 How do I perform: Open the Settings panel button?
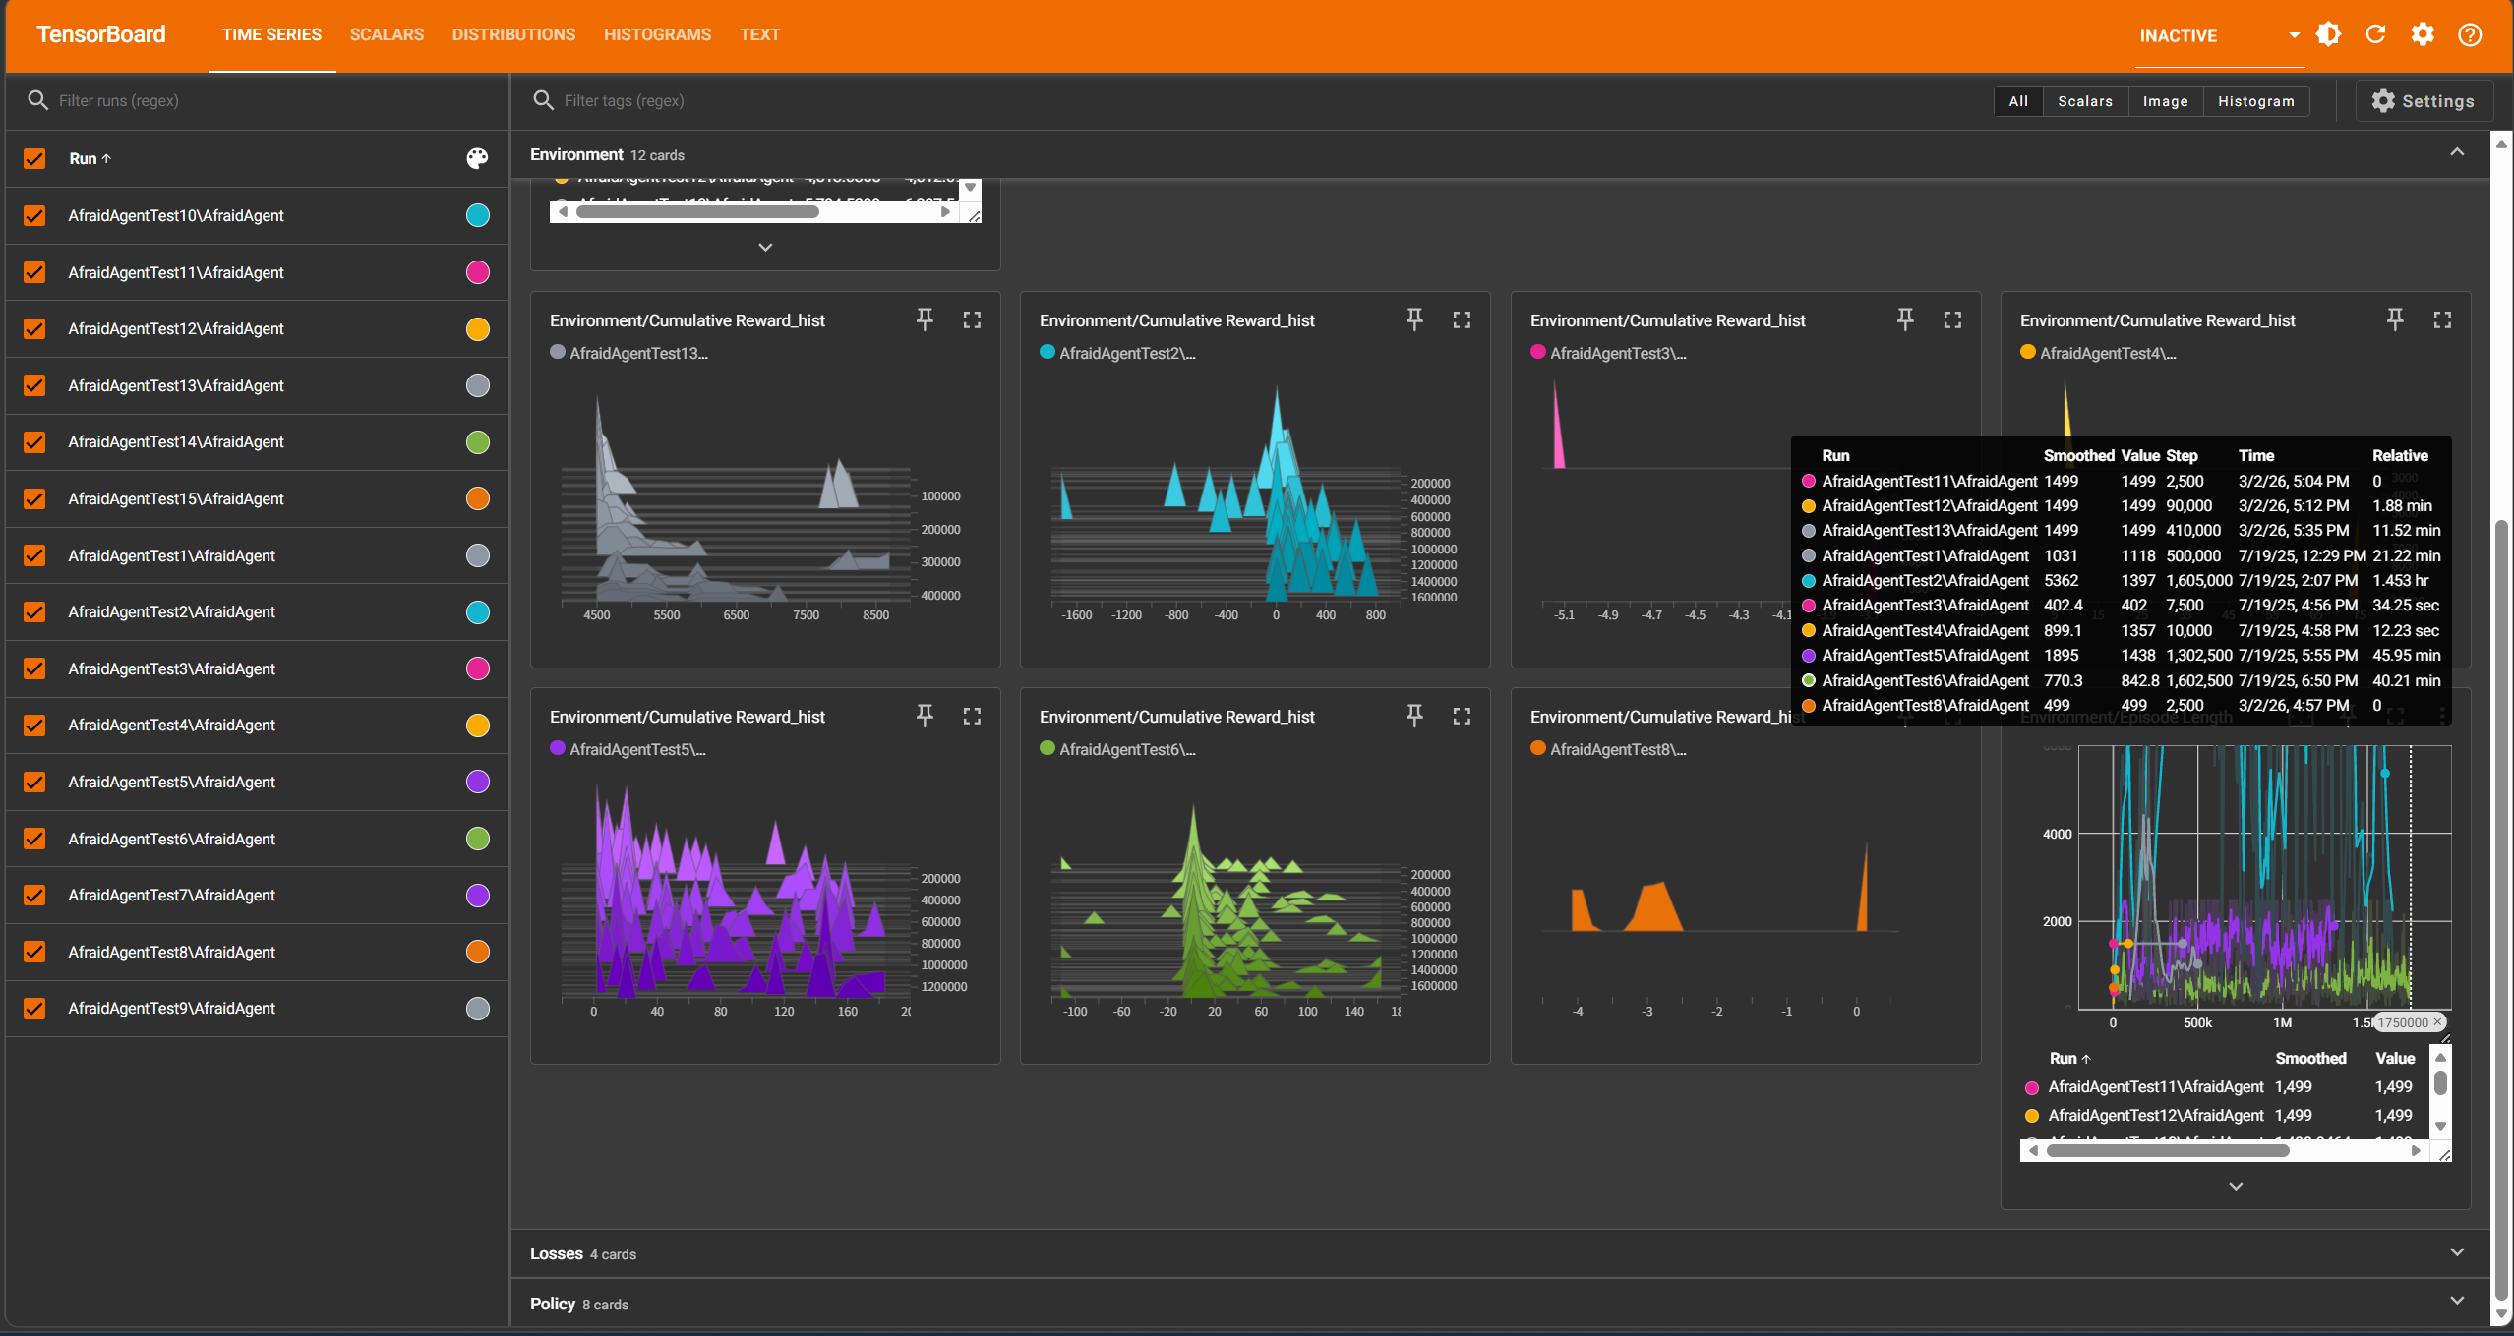pyautogui.click(x=2424, y=101)
